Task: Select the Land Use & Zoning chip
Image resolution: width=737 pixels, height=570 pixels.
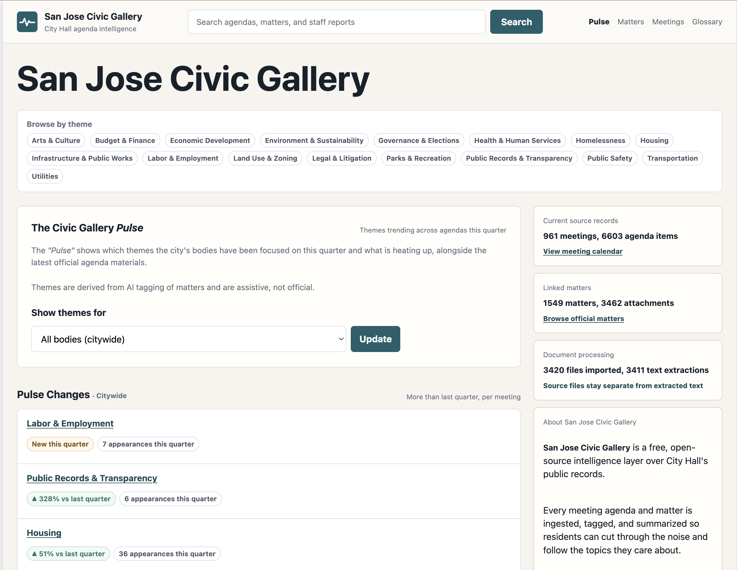Action: pyautogui.click(x=265, y=158)
